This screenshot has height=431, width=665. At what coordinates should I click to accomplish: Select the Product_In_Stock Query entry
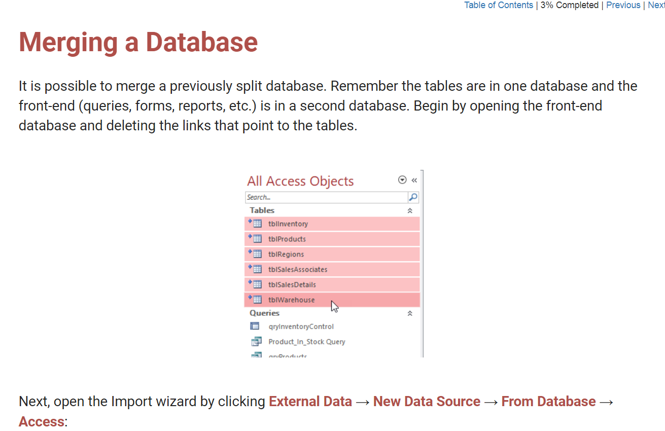[332, 342]
